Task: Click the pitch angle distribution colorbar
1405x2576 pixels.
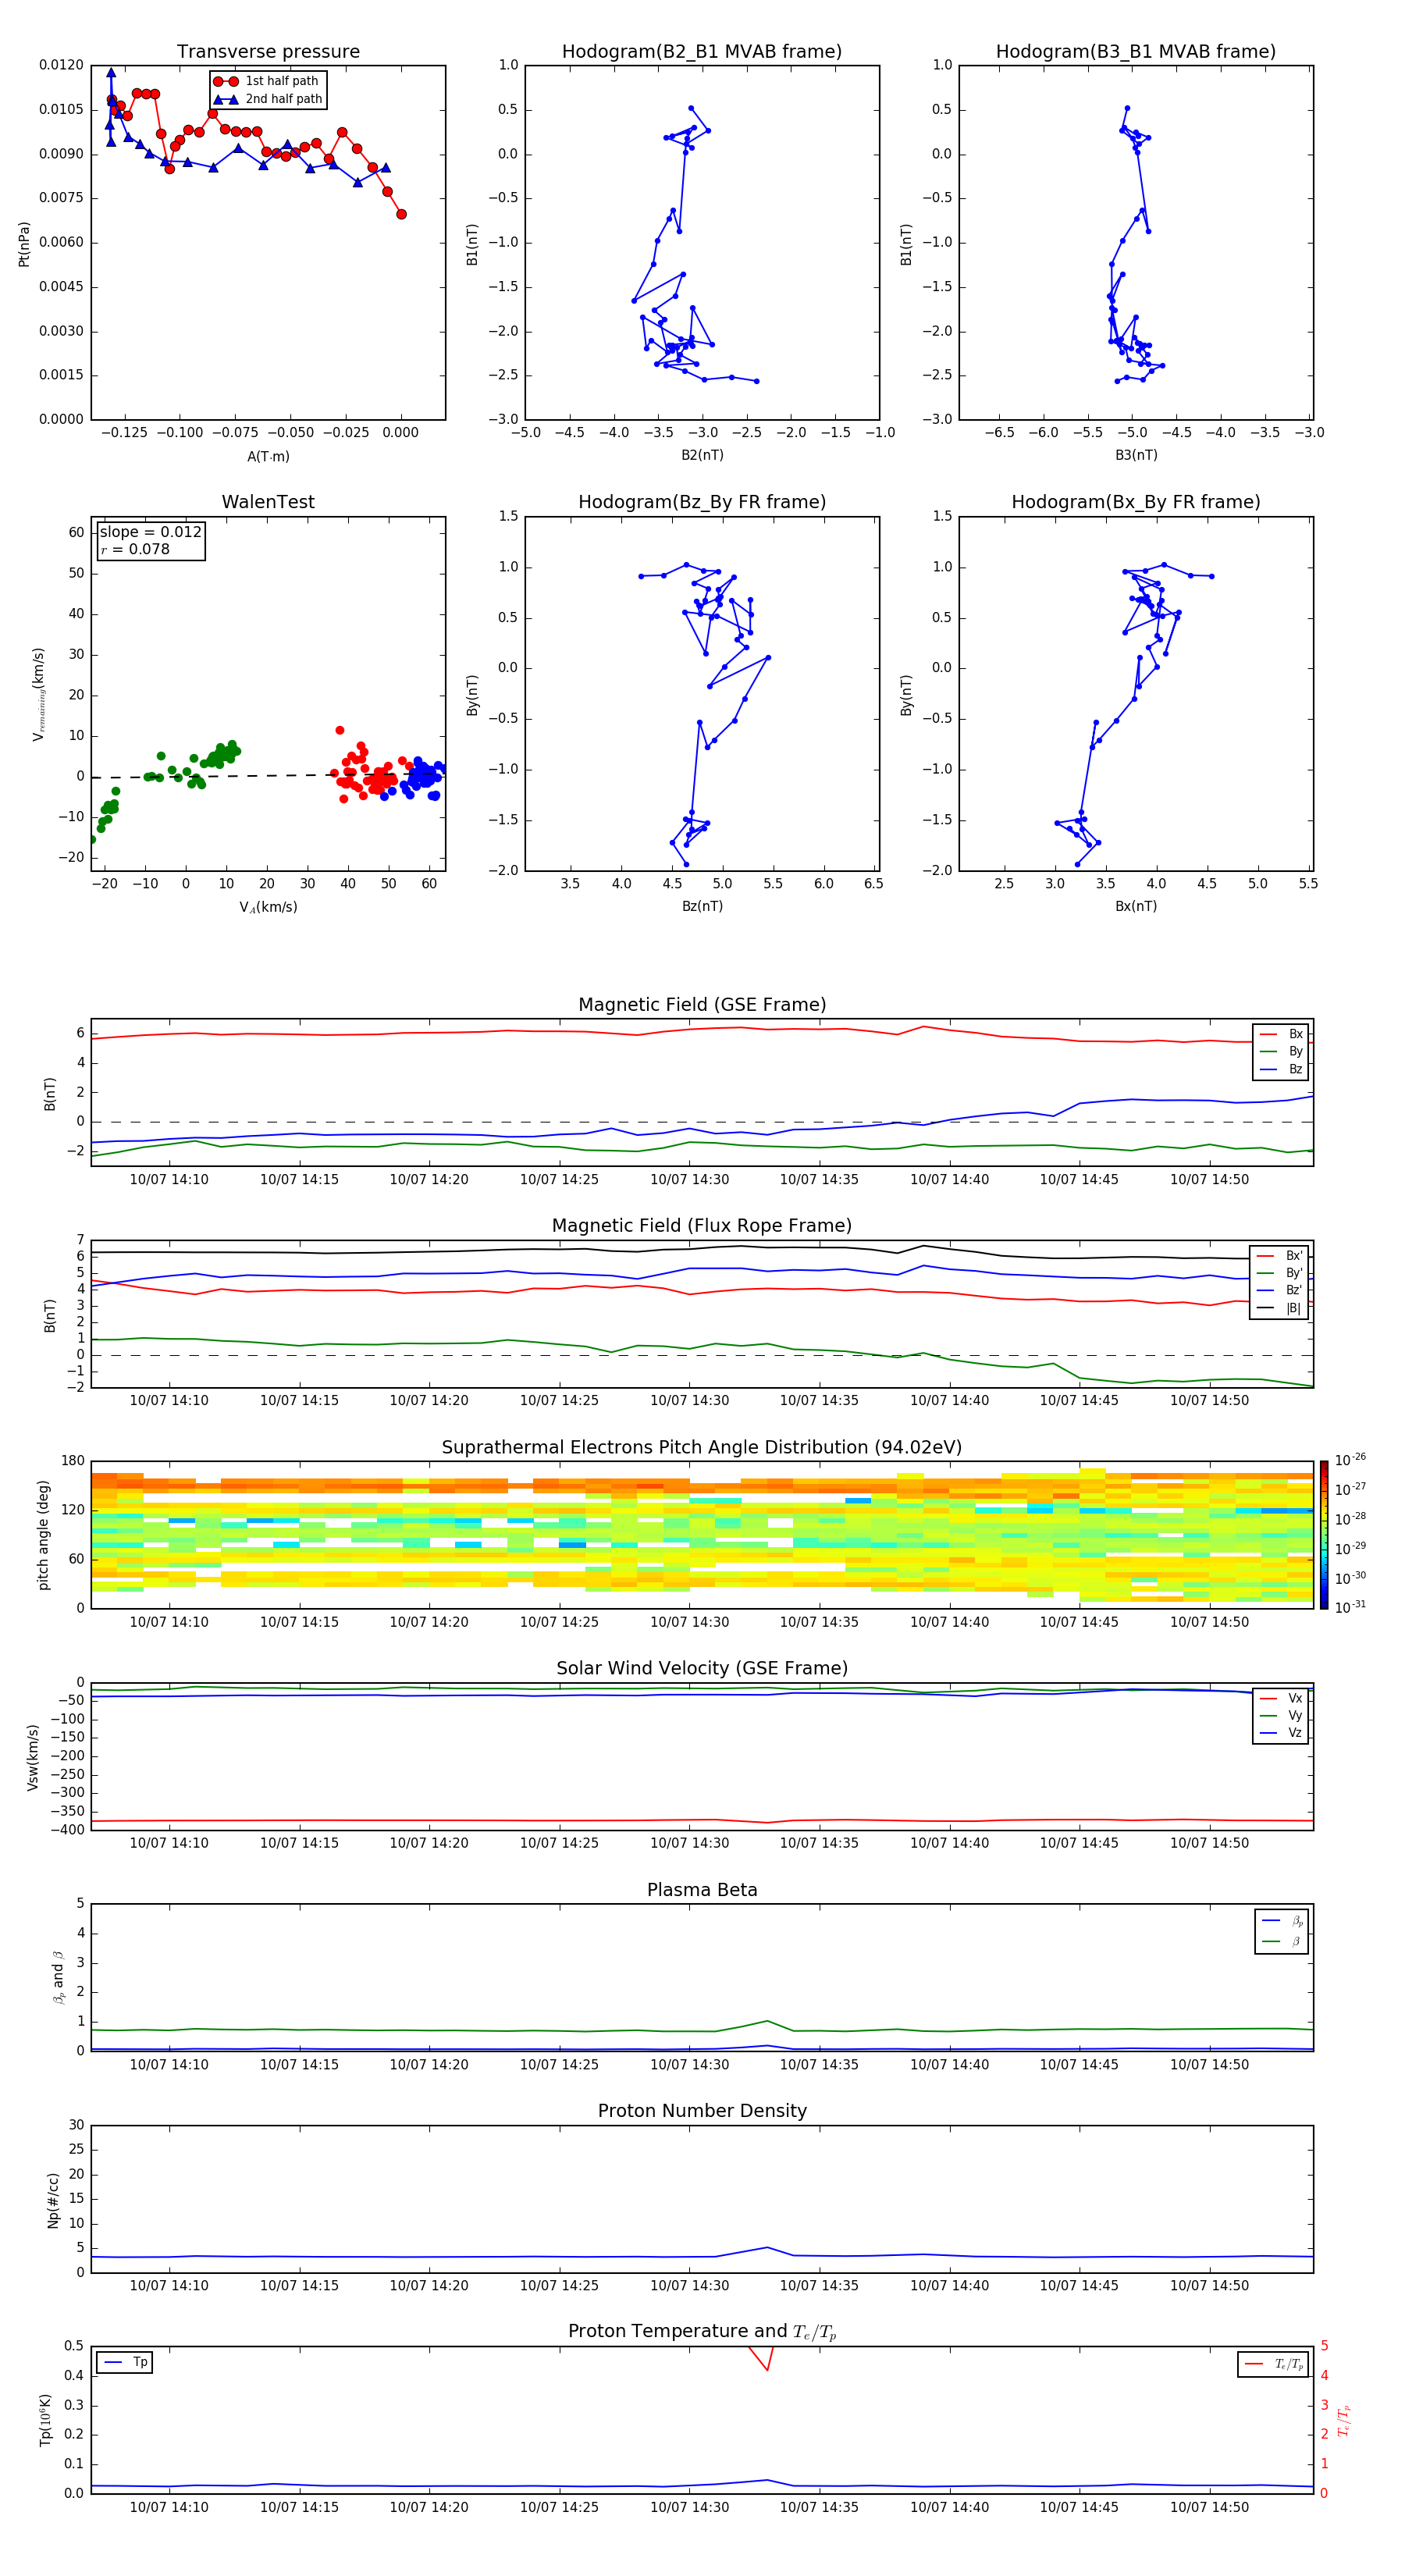Action: (x=1324, y=1535)
